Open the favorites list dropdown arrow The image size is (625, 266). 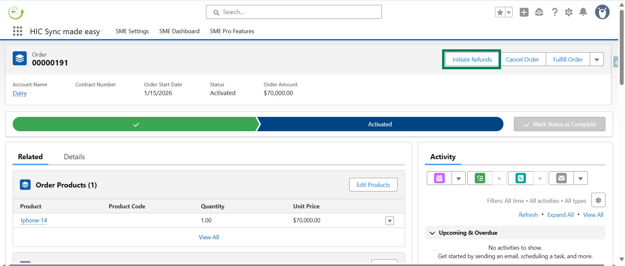click(x=509, y=12)
